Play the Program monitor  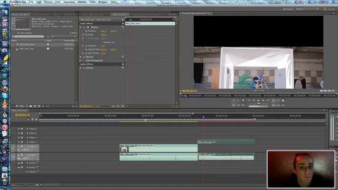pos(258,101)
